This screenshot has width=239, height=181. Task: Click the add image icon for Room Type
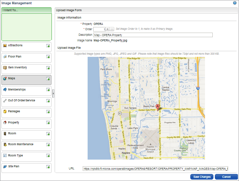click(x=48, y=156)
